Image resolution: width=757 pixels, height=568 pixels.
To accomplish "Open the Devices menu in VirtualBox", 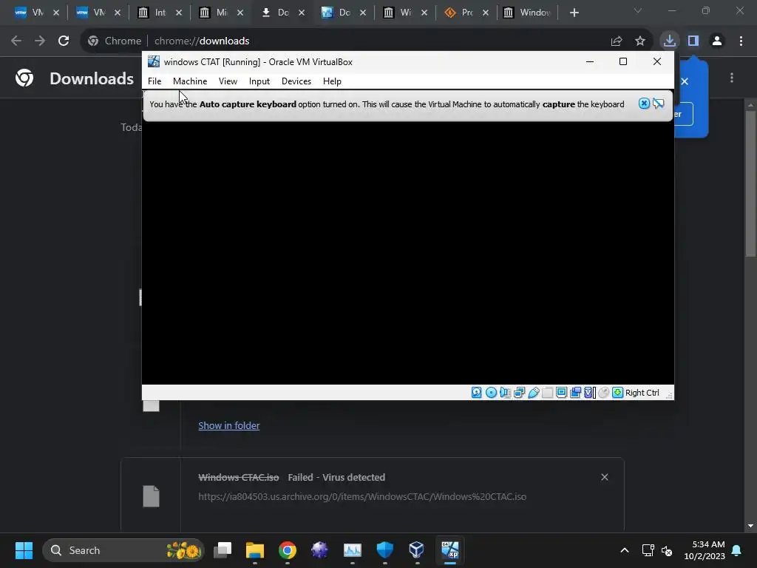I will [x=296, y=81].
